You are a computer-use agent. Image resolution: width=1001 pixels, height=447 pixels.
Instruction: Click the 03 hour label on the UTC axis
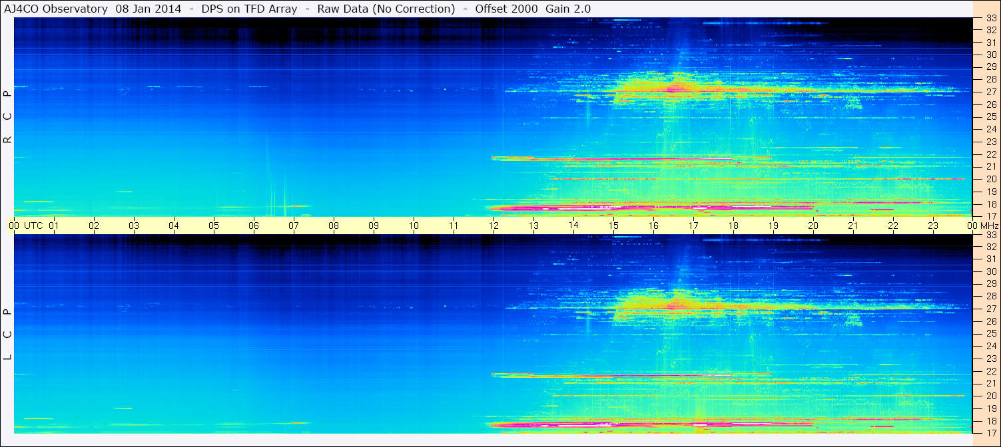coord(133,225)
